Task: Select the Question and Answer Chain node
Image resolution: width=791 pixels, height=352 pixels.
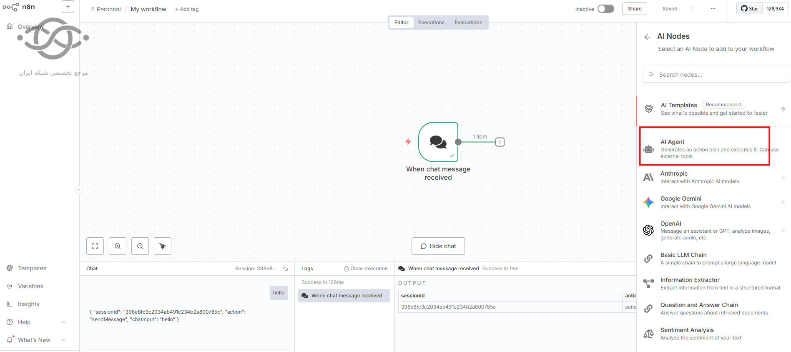Action: pos(713,309)
